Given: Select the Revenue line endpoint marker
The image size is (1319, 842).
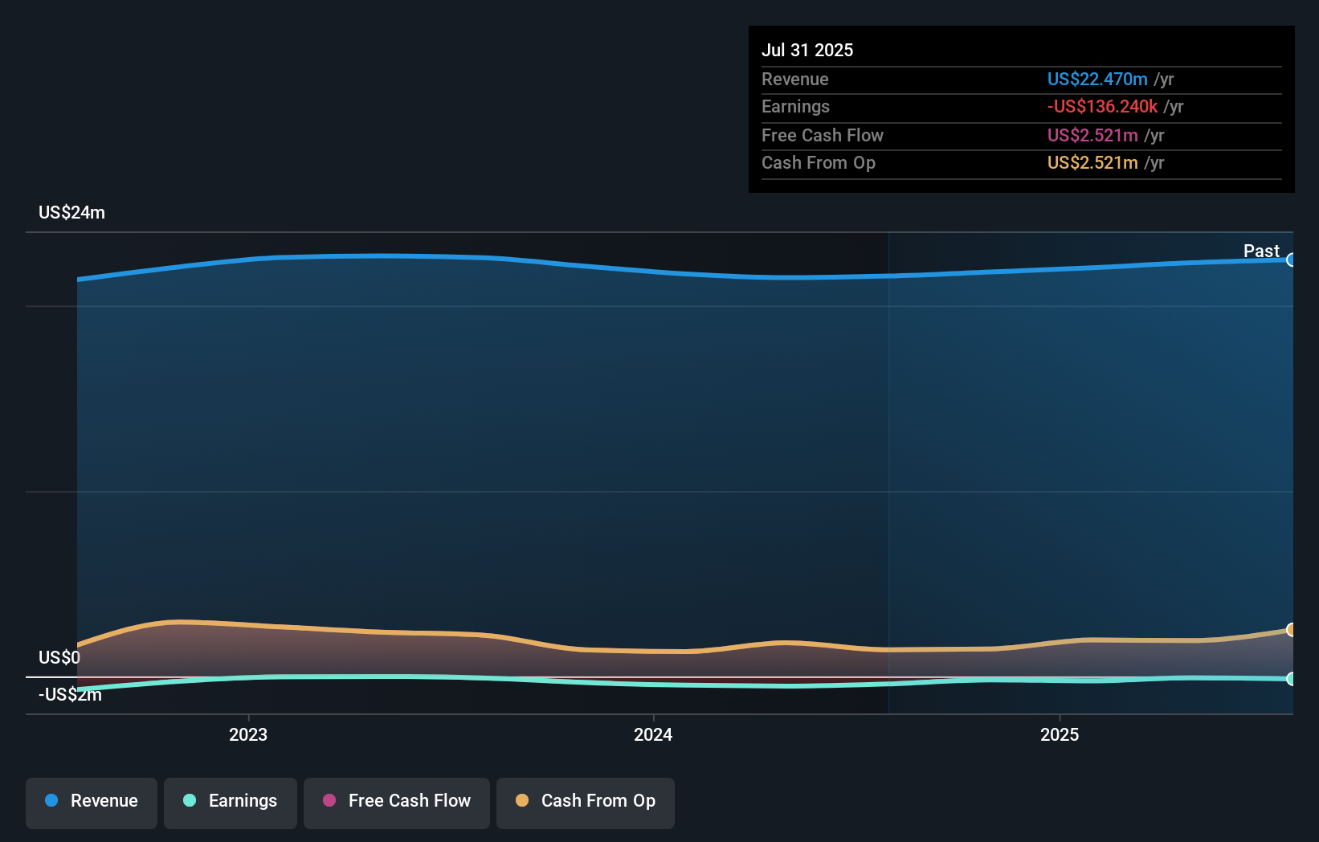Looking at the screenshot, I should click(1291, 260).
